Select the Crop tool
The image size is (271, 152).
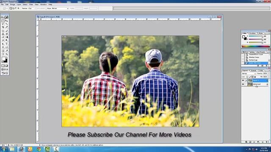pyautogui.click(x=3, y=27)
